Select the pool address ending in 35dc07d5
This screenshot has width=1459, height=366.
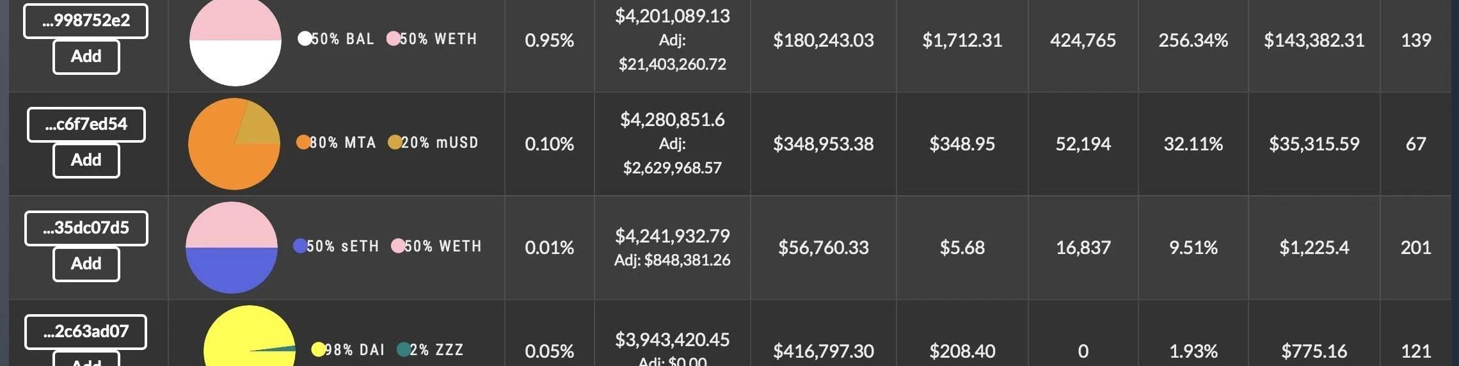coord(86,228)
